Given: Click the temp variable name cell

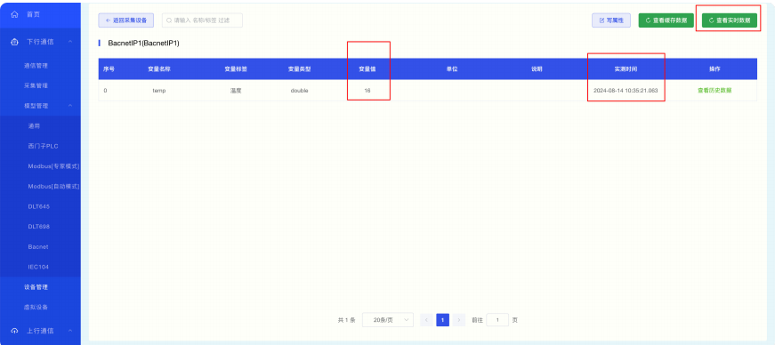Looking at the screenshot, I should click(x=158, y=91).
